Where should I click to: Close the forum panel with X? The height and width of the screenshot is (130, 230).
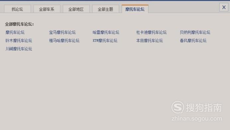click(224, 7)
